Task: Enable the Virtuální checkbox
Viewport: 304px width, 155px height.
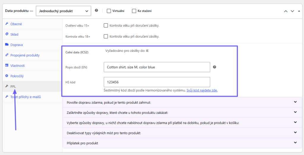Action: pyautogui.click(x=109, y=11)
